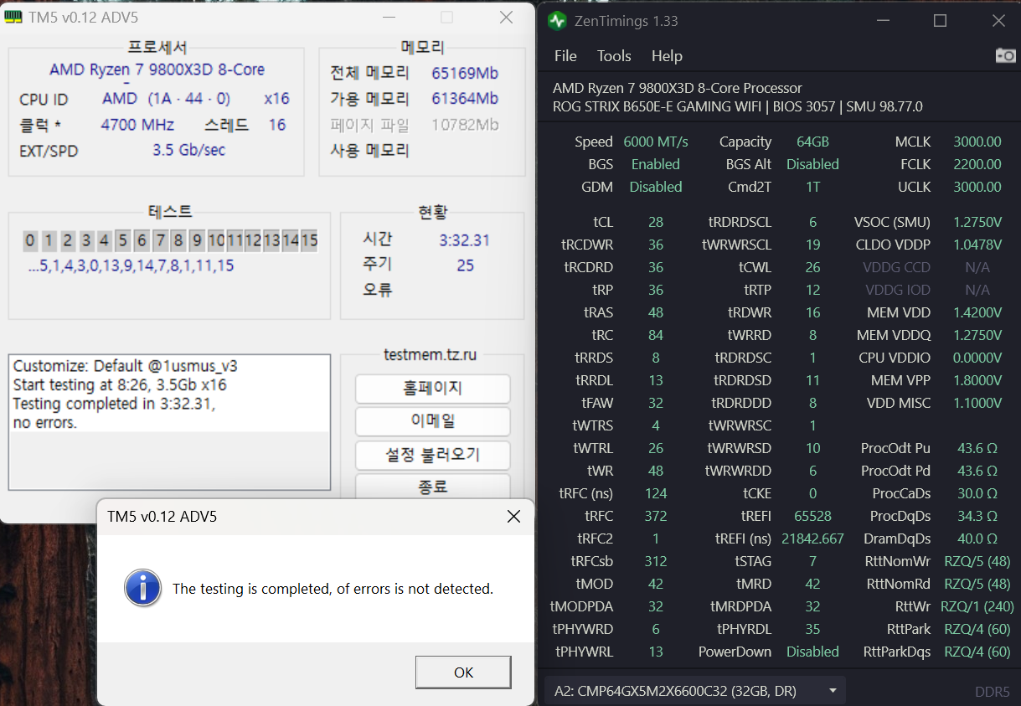1021x706 pixels.
Task: Click the GDM Disabled value
Action: pyautogui.click(x=656, y=187)
